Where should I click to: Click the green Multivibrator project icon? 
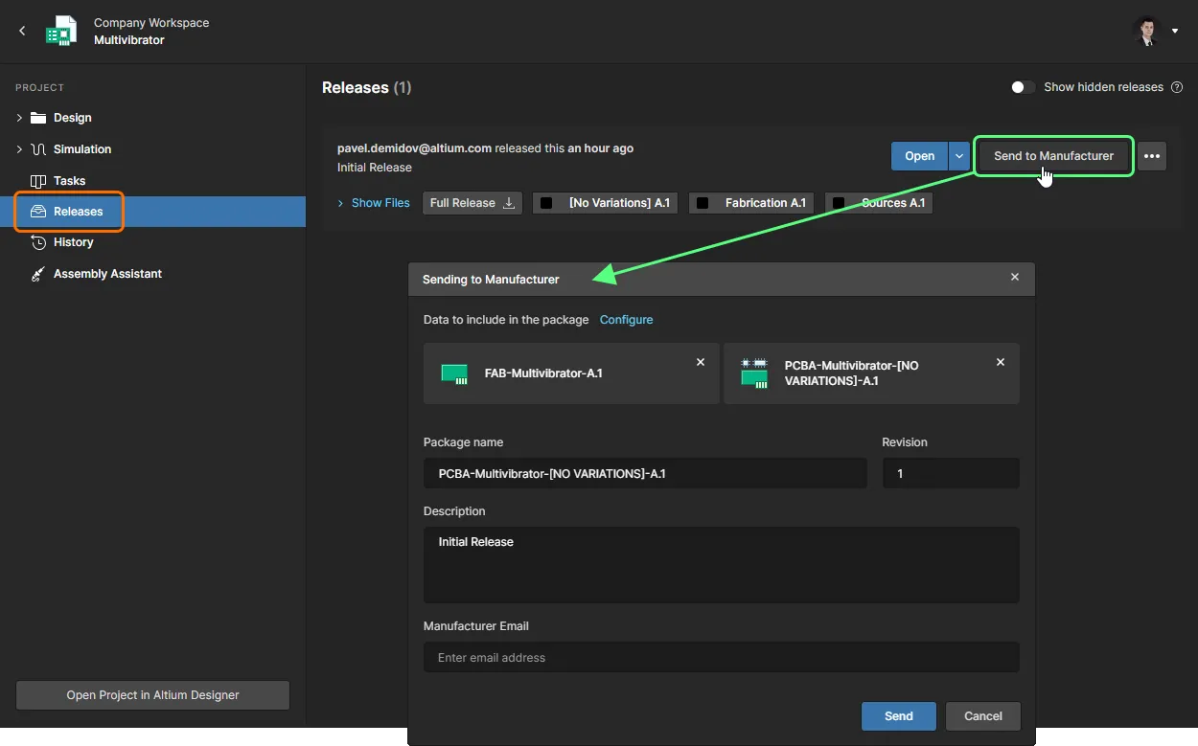click(x=61, y=32)
